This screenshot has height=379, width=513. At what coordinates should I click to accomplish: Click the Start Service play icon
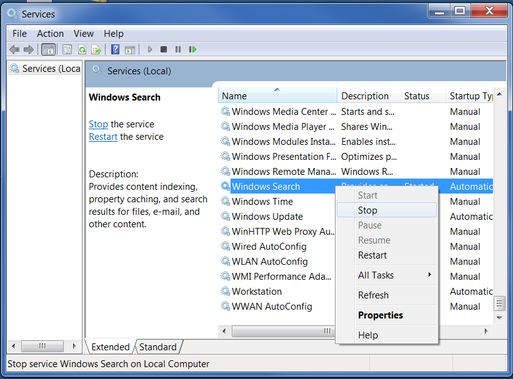[150, 49]
